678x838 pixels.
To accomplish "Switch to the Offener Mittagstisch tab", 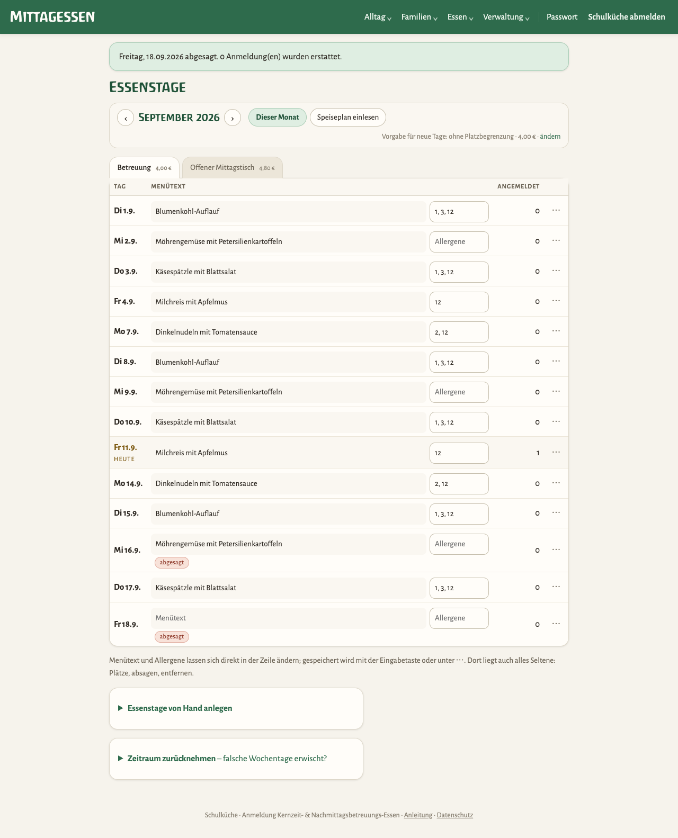I will pos(232,168).
